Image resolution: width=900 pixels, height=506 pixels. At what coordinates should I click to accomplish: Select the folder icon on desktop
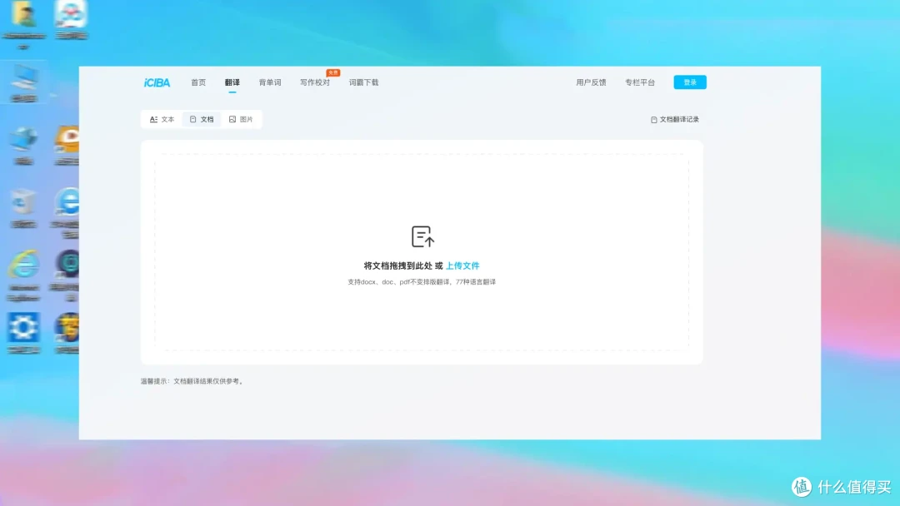pos(23,14)
